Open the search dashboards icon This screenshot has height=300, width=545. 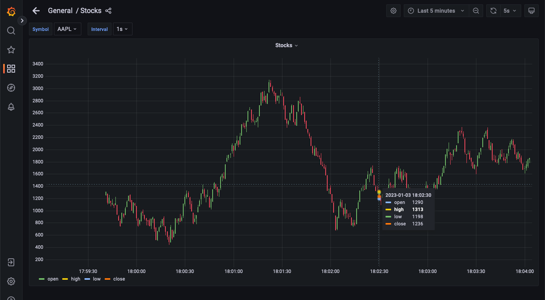11,31
